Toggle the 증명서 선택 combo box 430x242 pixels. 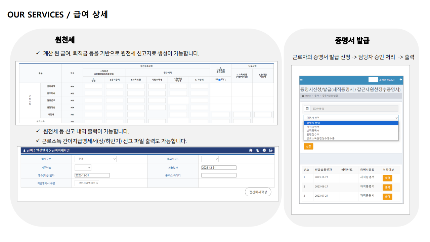[351, 118]
